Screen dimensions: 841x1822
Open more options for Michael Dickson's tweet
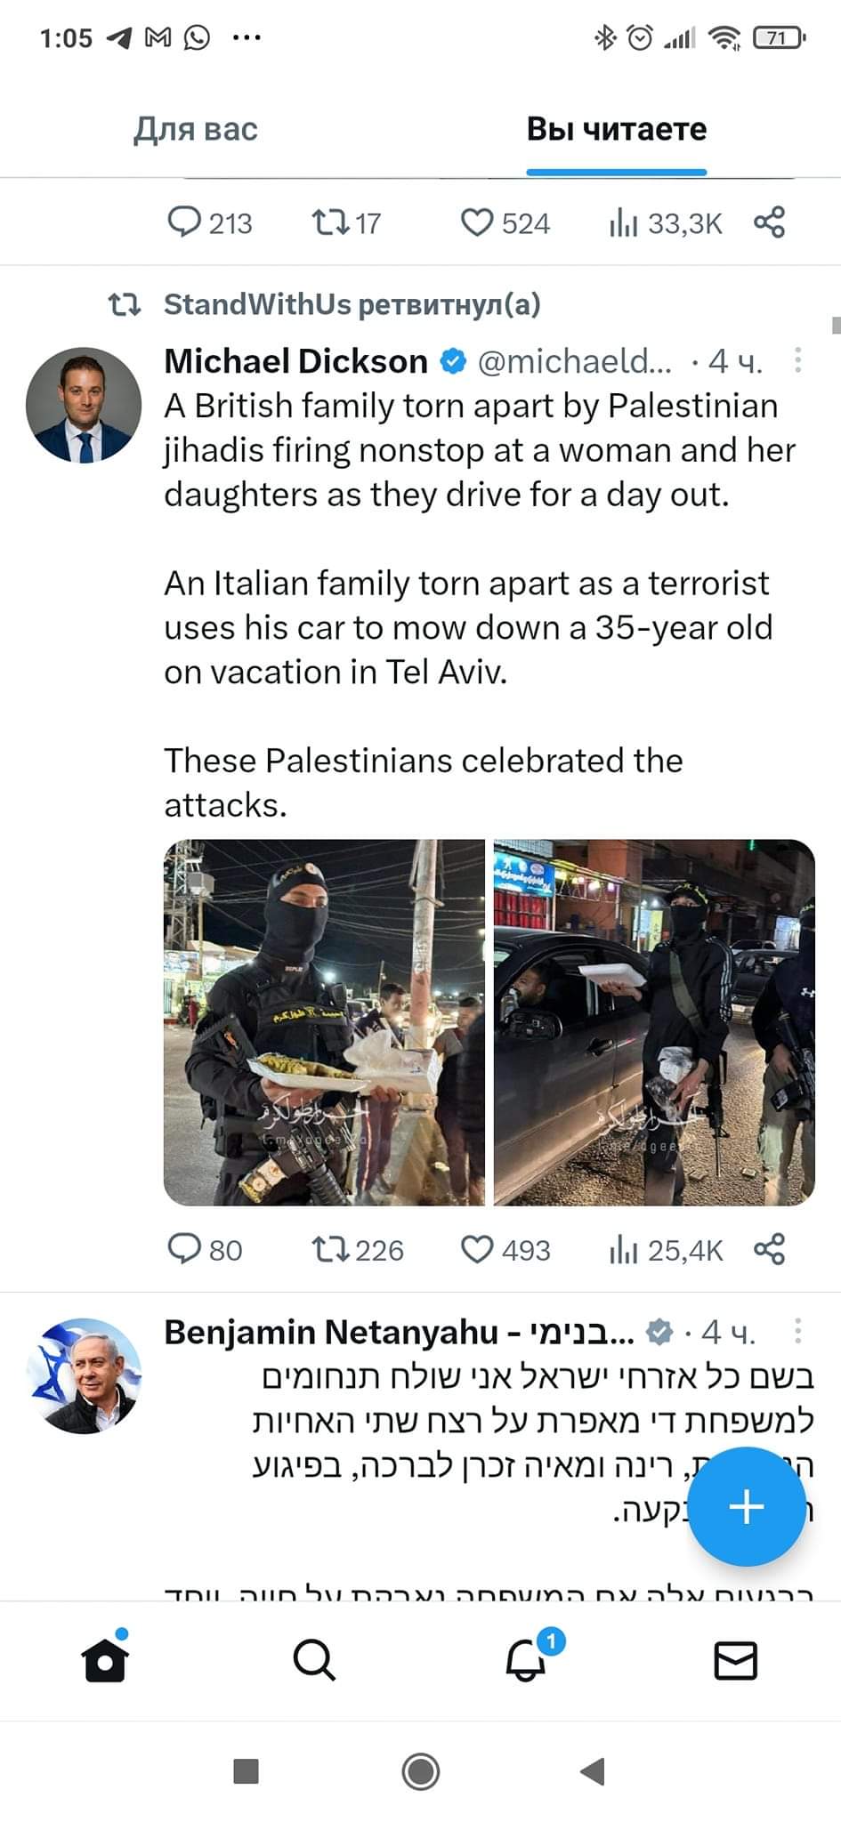(797, 360)
